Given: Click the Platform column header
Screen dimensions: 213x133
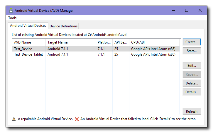Looking at the screenshot, I should (104, 42).
